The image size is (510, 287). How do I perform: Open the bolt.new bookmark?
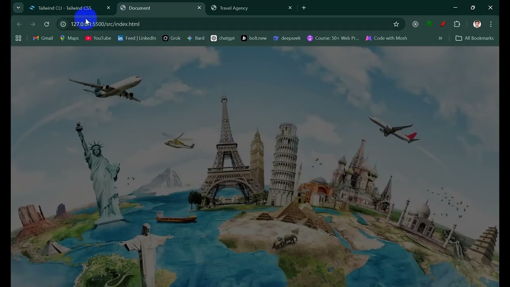[254, 38]
